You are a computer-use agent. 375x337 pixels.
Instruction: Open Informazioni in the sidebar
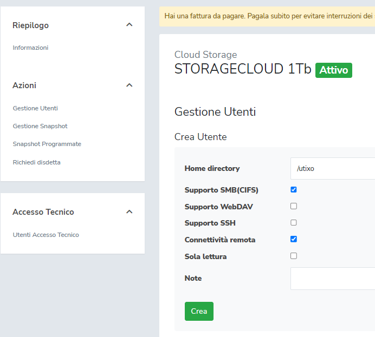(x=30, y=48)
